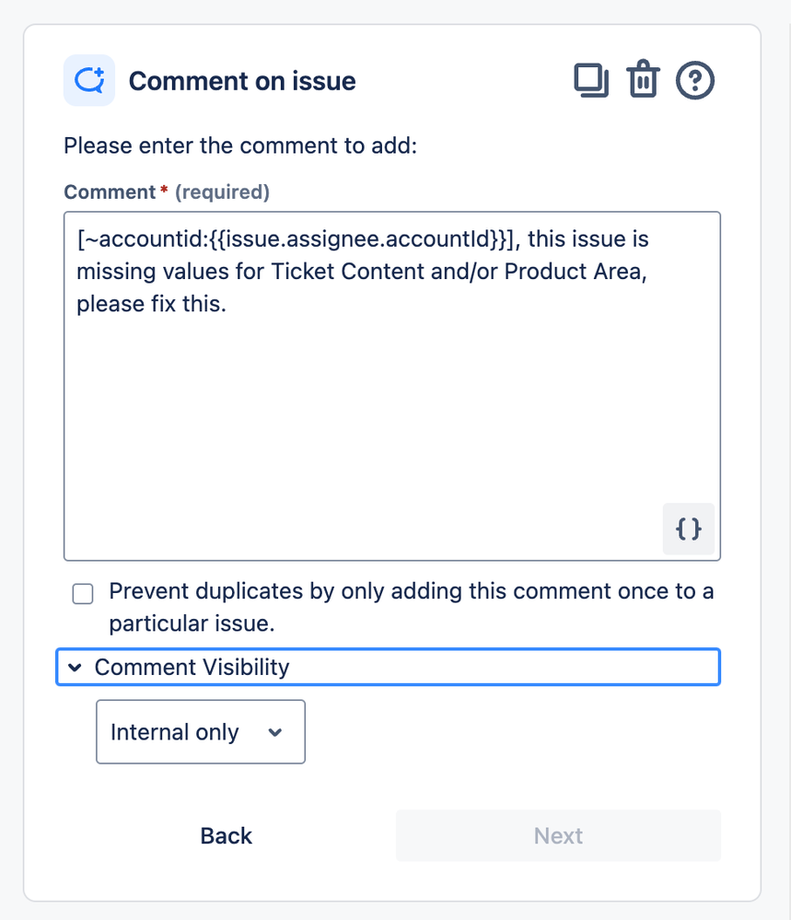Open the Internal only visibility dropdown

point(201,731)
